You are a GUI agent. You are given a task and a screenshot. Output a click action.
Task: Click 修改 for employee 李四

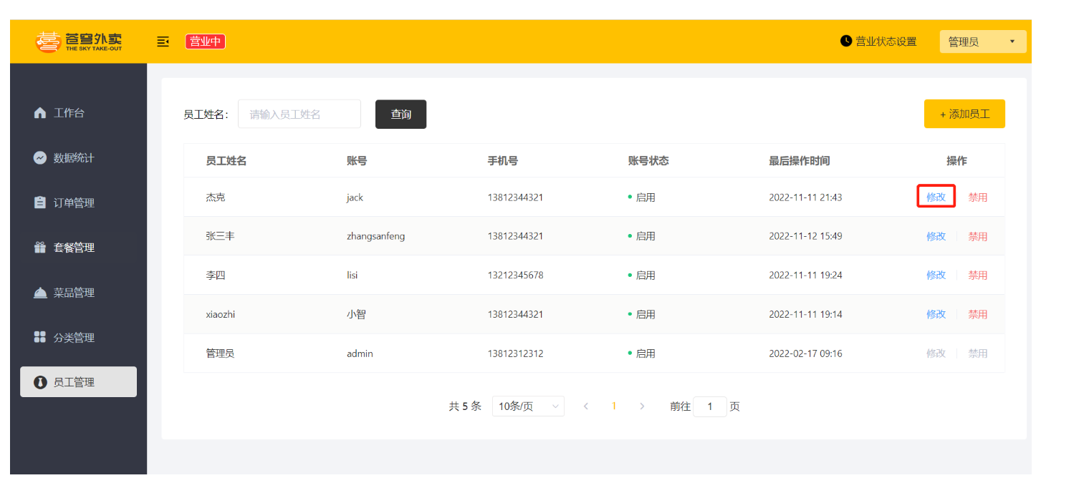[936, 275]
